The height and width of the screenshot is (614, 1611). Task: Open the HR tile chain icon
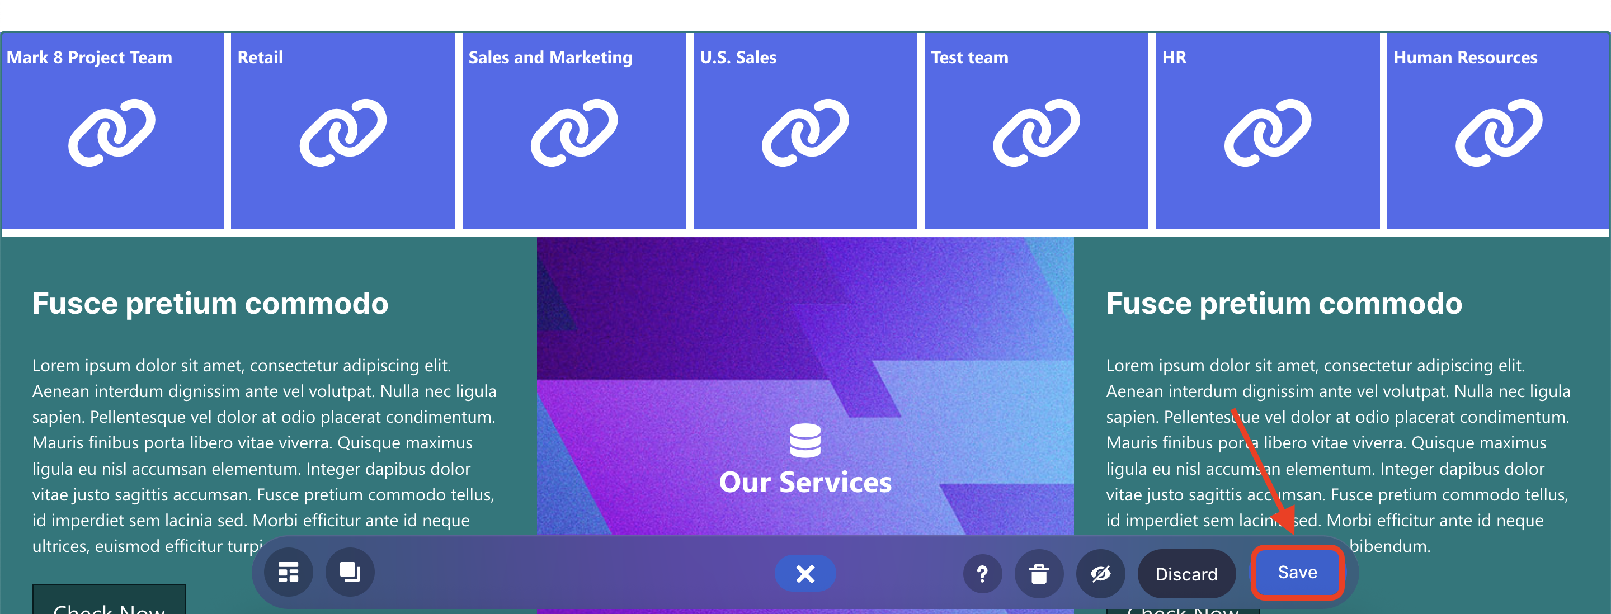pyautogui.click(x=1267, y=133)
